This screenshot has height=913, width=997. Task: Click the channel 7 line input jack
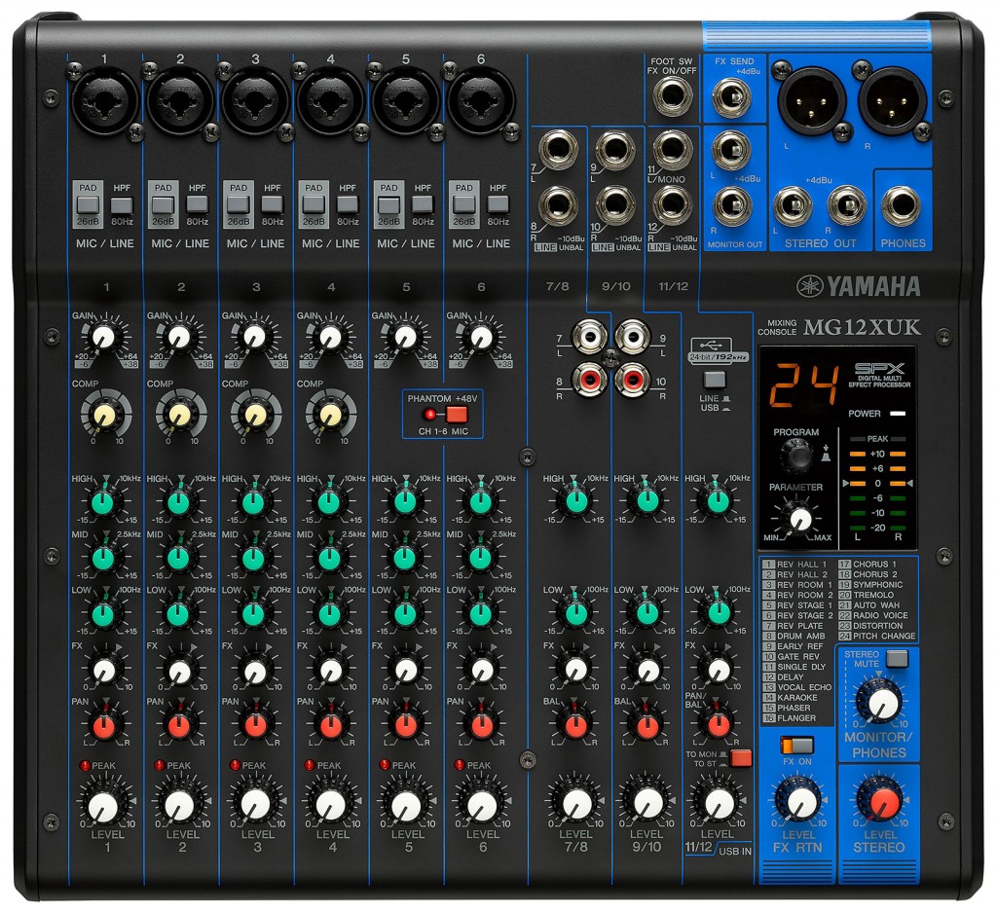(x=558, y=150)
